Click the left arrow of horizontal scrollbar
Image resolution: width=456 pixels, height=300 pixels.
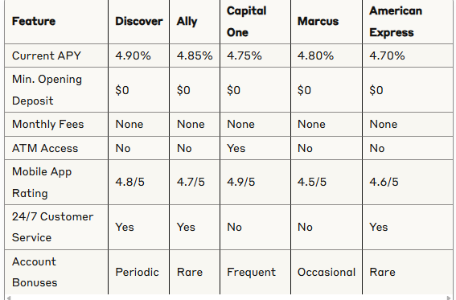pos(9,298)
